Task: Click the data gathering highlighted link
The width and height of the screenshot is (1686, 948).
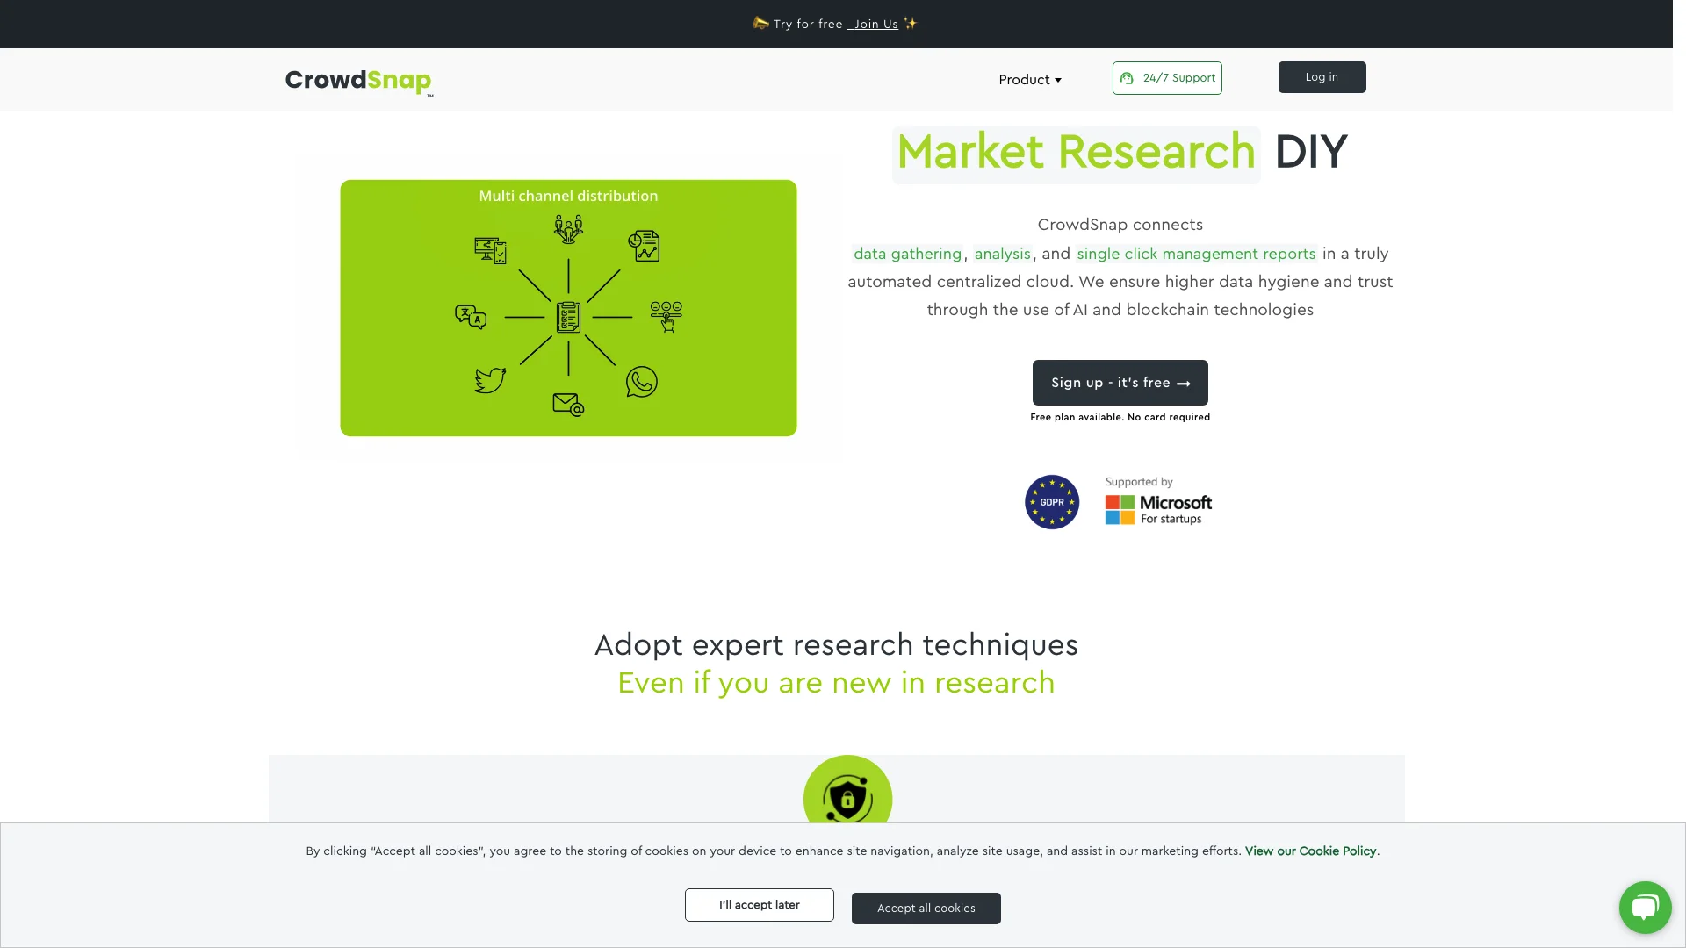Action: (x=908, y=252)
